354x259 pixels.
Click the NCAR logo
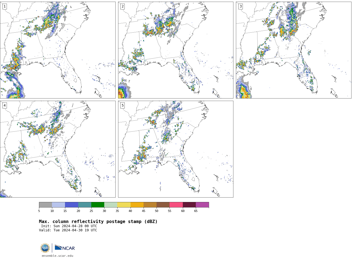pos(65,248)
